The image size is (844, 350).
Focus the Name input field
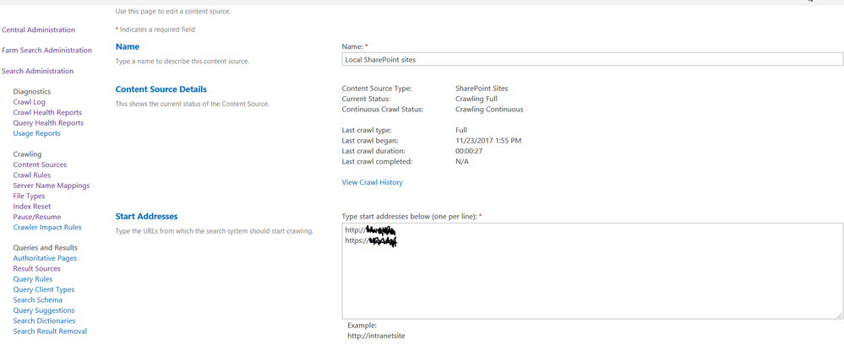click(x=592, y=60)
